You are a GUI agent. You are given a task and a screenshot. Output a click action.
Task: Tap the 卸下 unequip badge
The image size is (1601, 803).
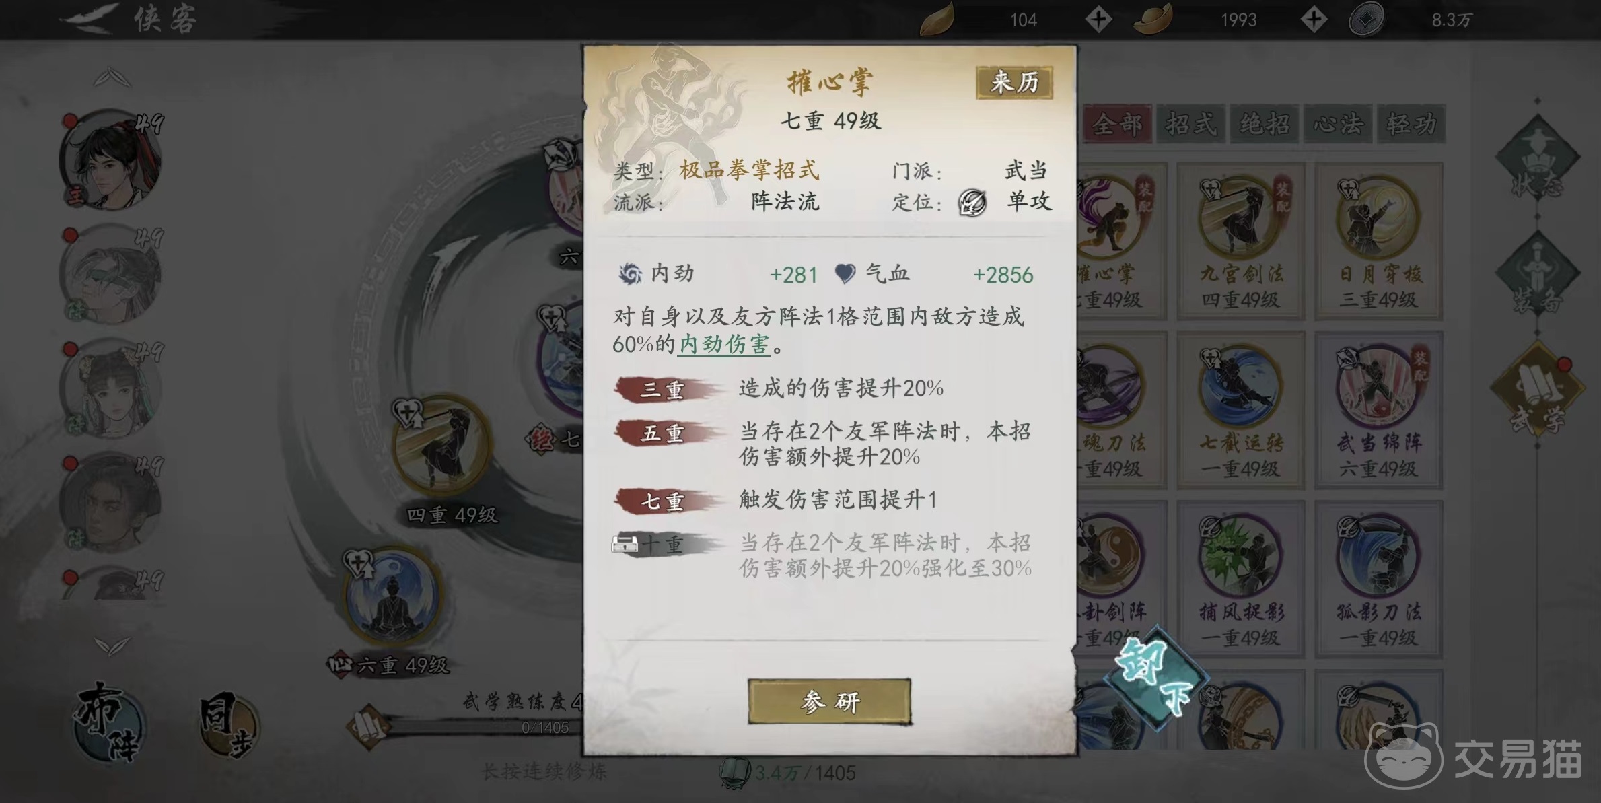1155,676
